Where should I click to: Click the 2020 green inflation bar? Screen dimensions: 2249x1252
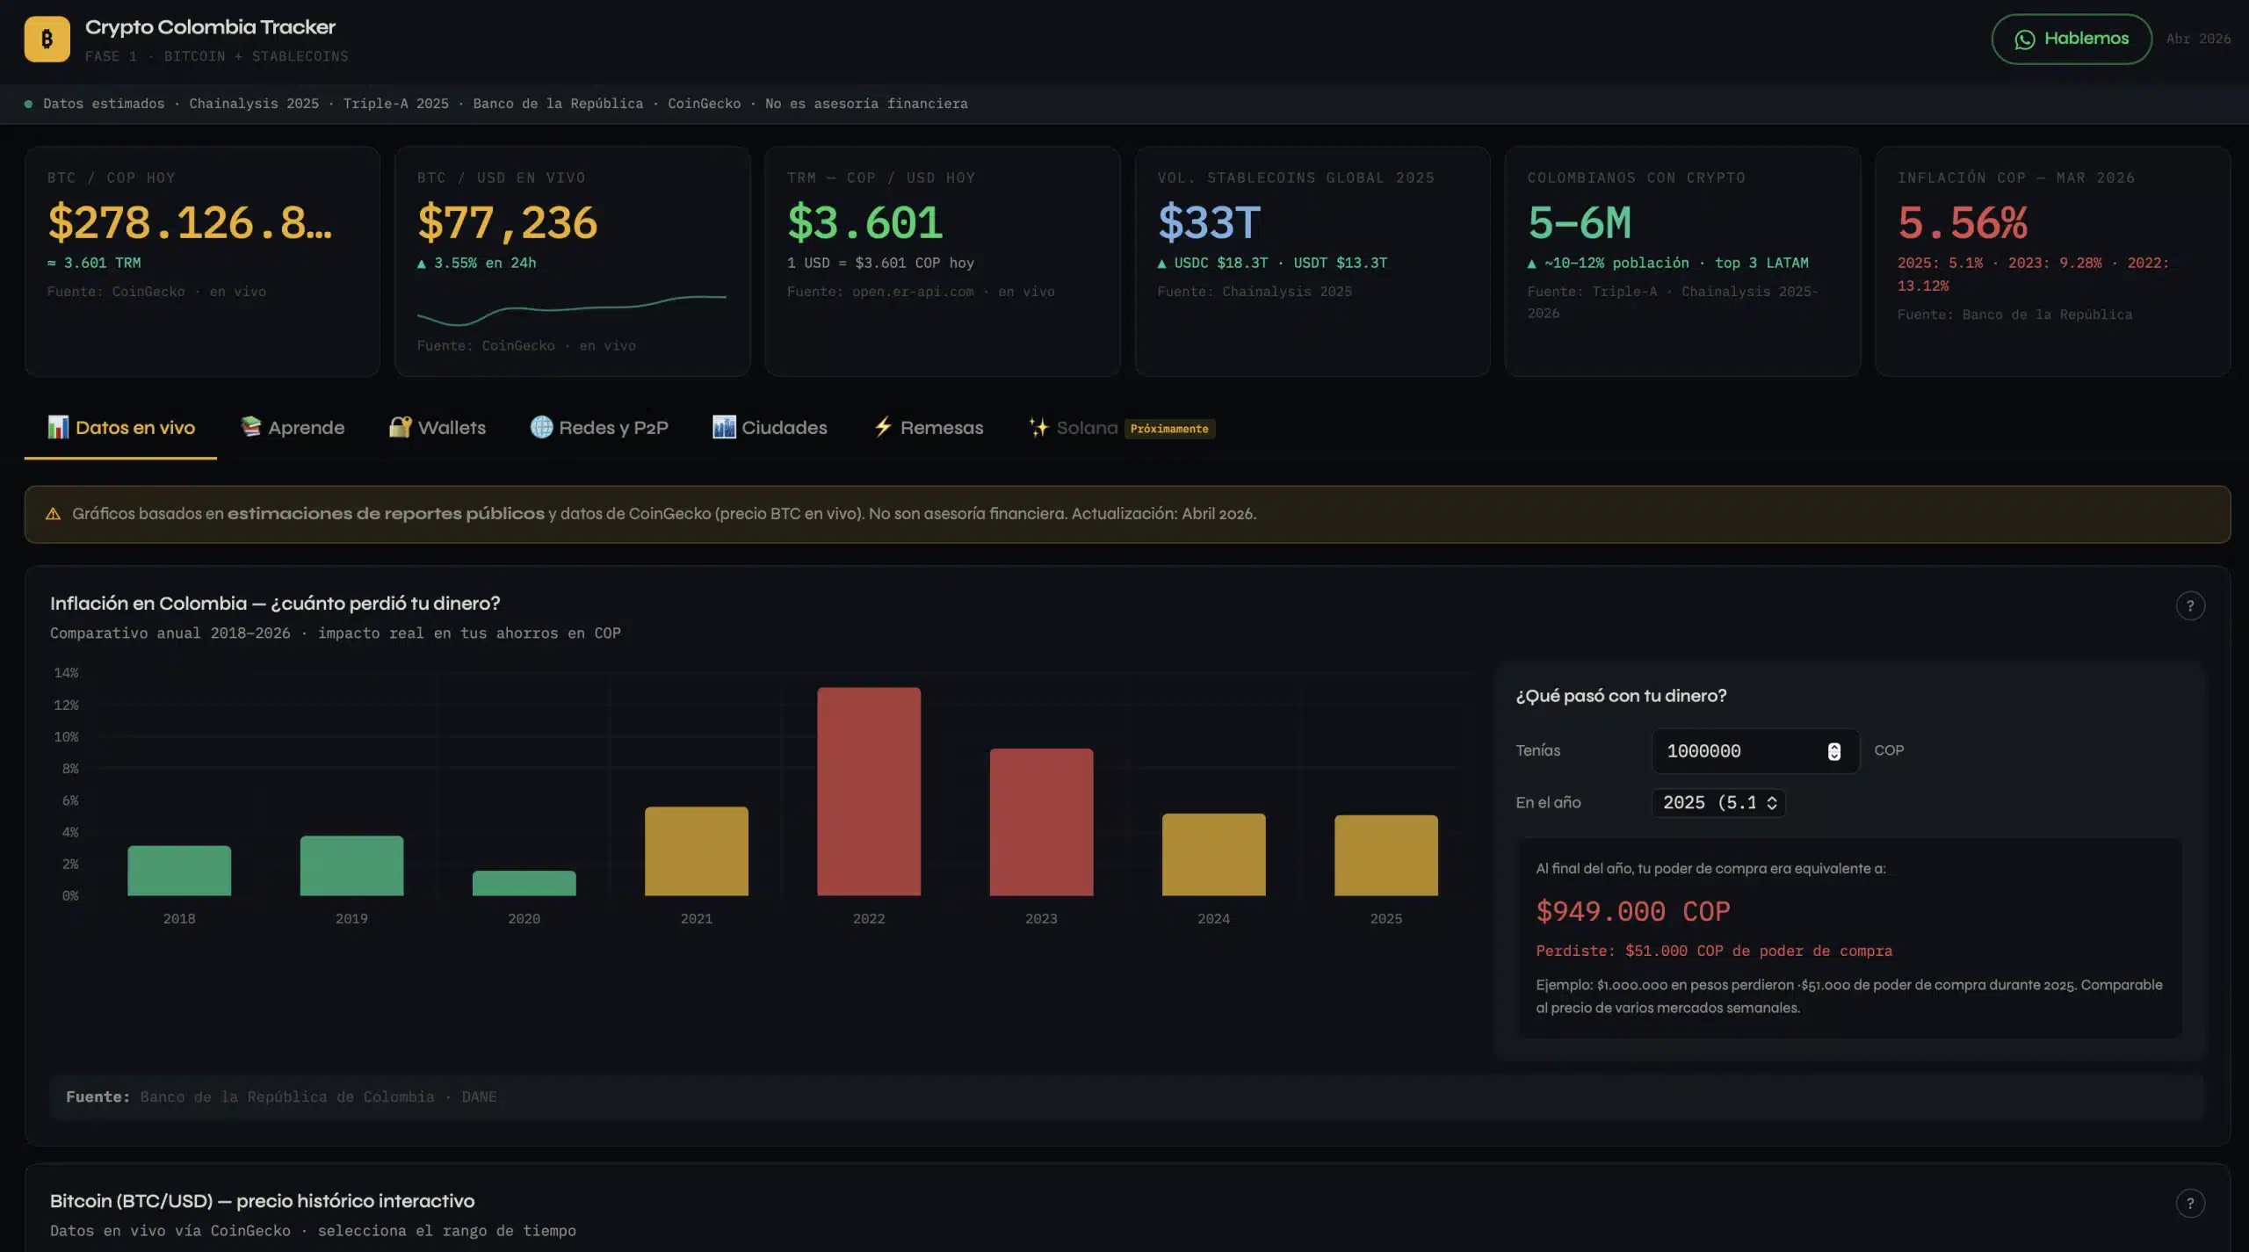click(524, 883)
